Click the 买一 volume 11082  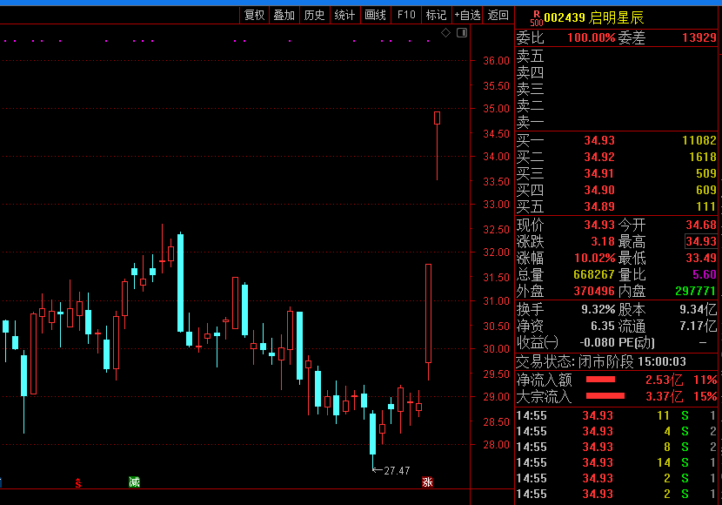point(699,140)
